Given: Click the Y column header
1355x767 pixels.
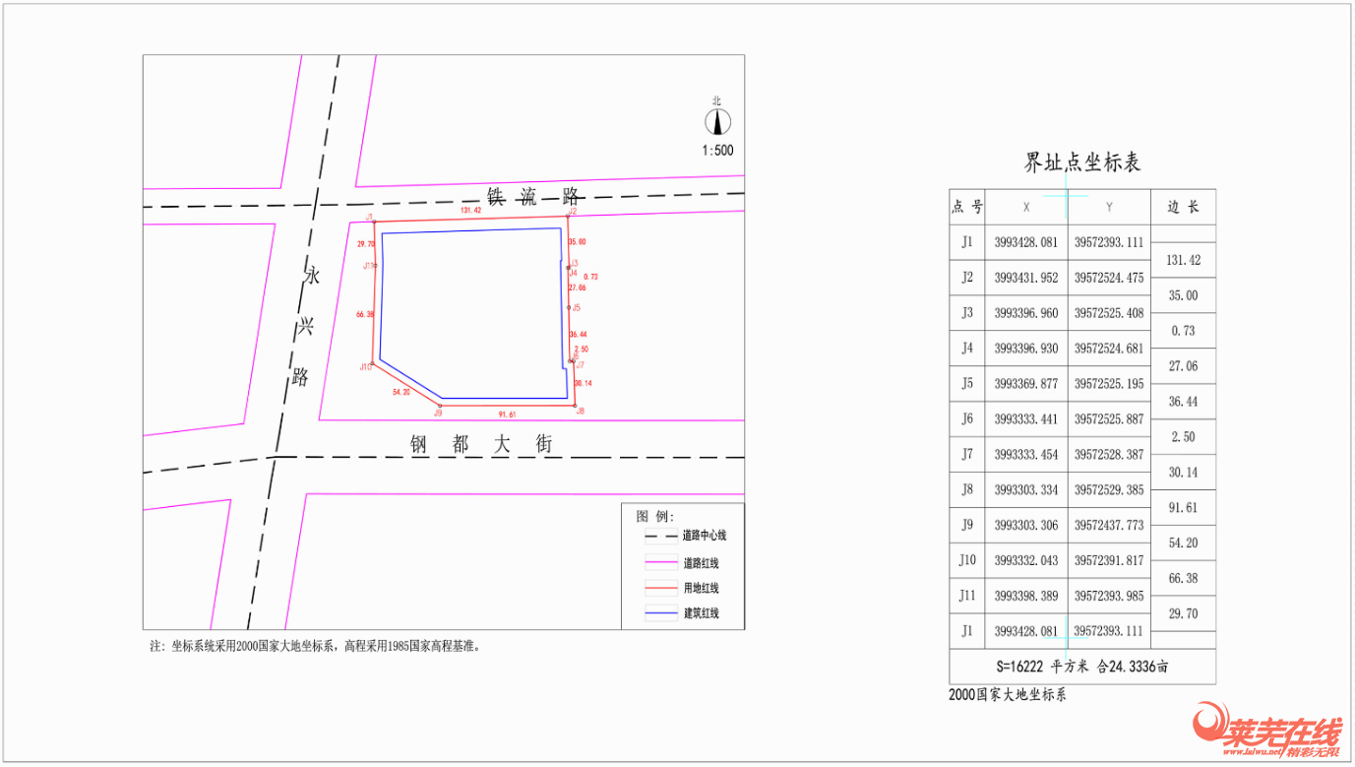Looking at the screenshot, I should click(1109, 207).
